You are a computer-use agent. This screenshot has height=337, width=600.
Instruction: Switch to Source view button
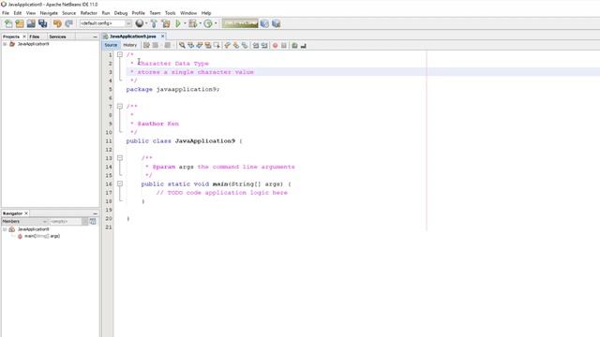[x=111, y=45]
